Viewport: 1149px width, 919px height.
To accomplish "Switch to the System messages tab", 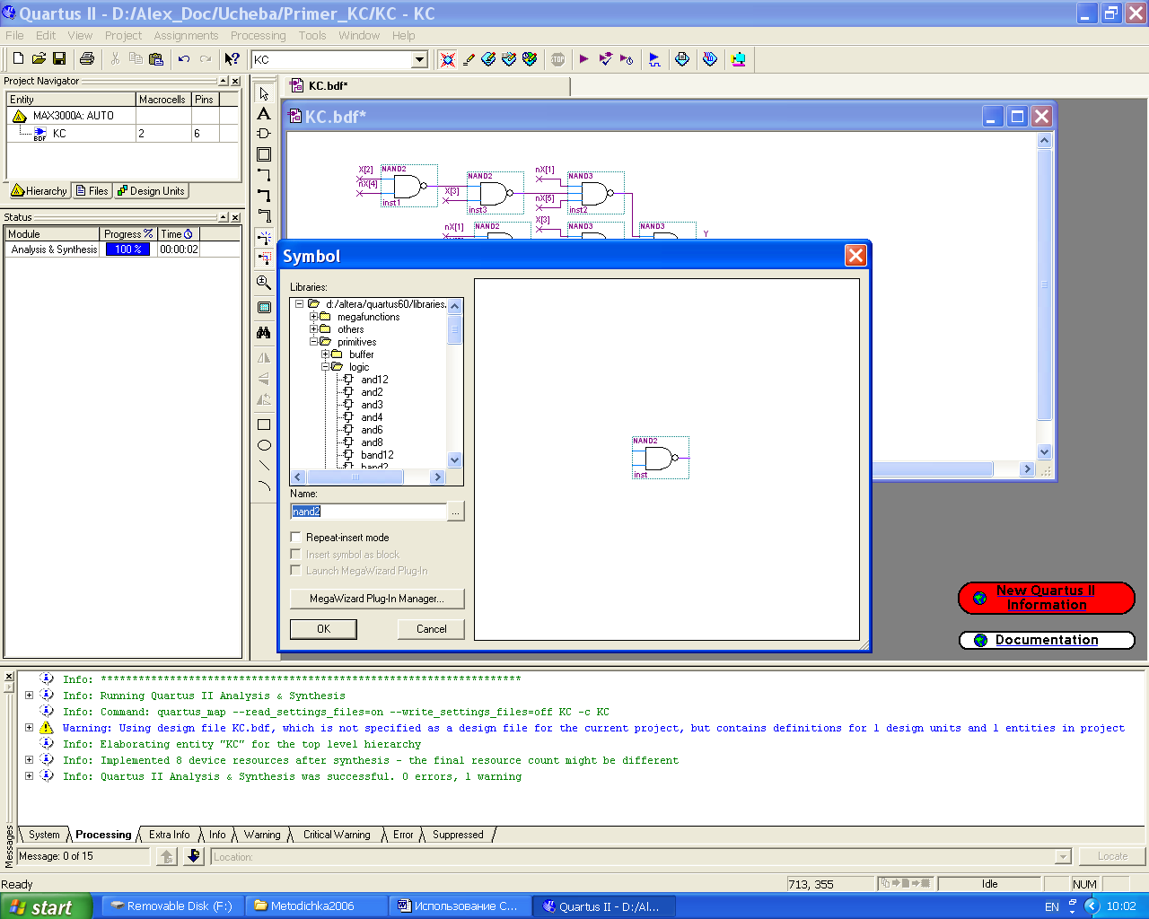I will [44, 835].
